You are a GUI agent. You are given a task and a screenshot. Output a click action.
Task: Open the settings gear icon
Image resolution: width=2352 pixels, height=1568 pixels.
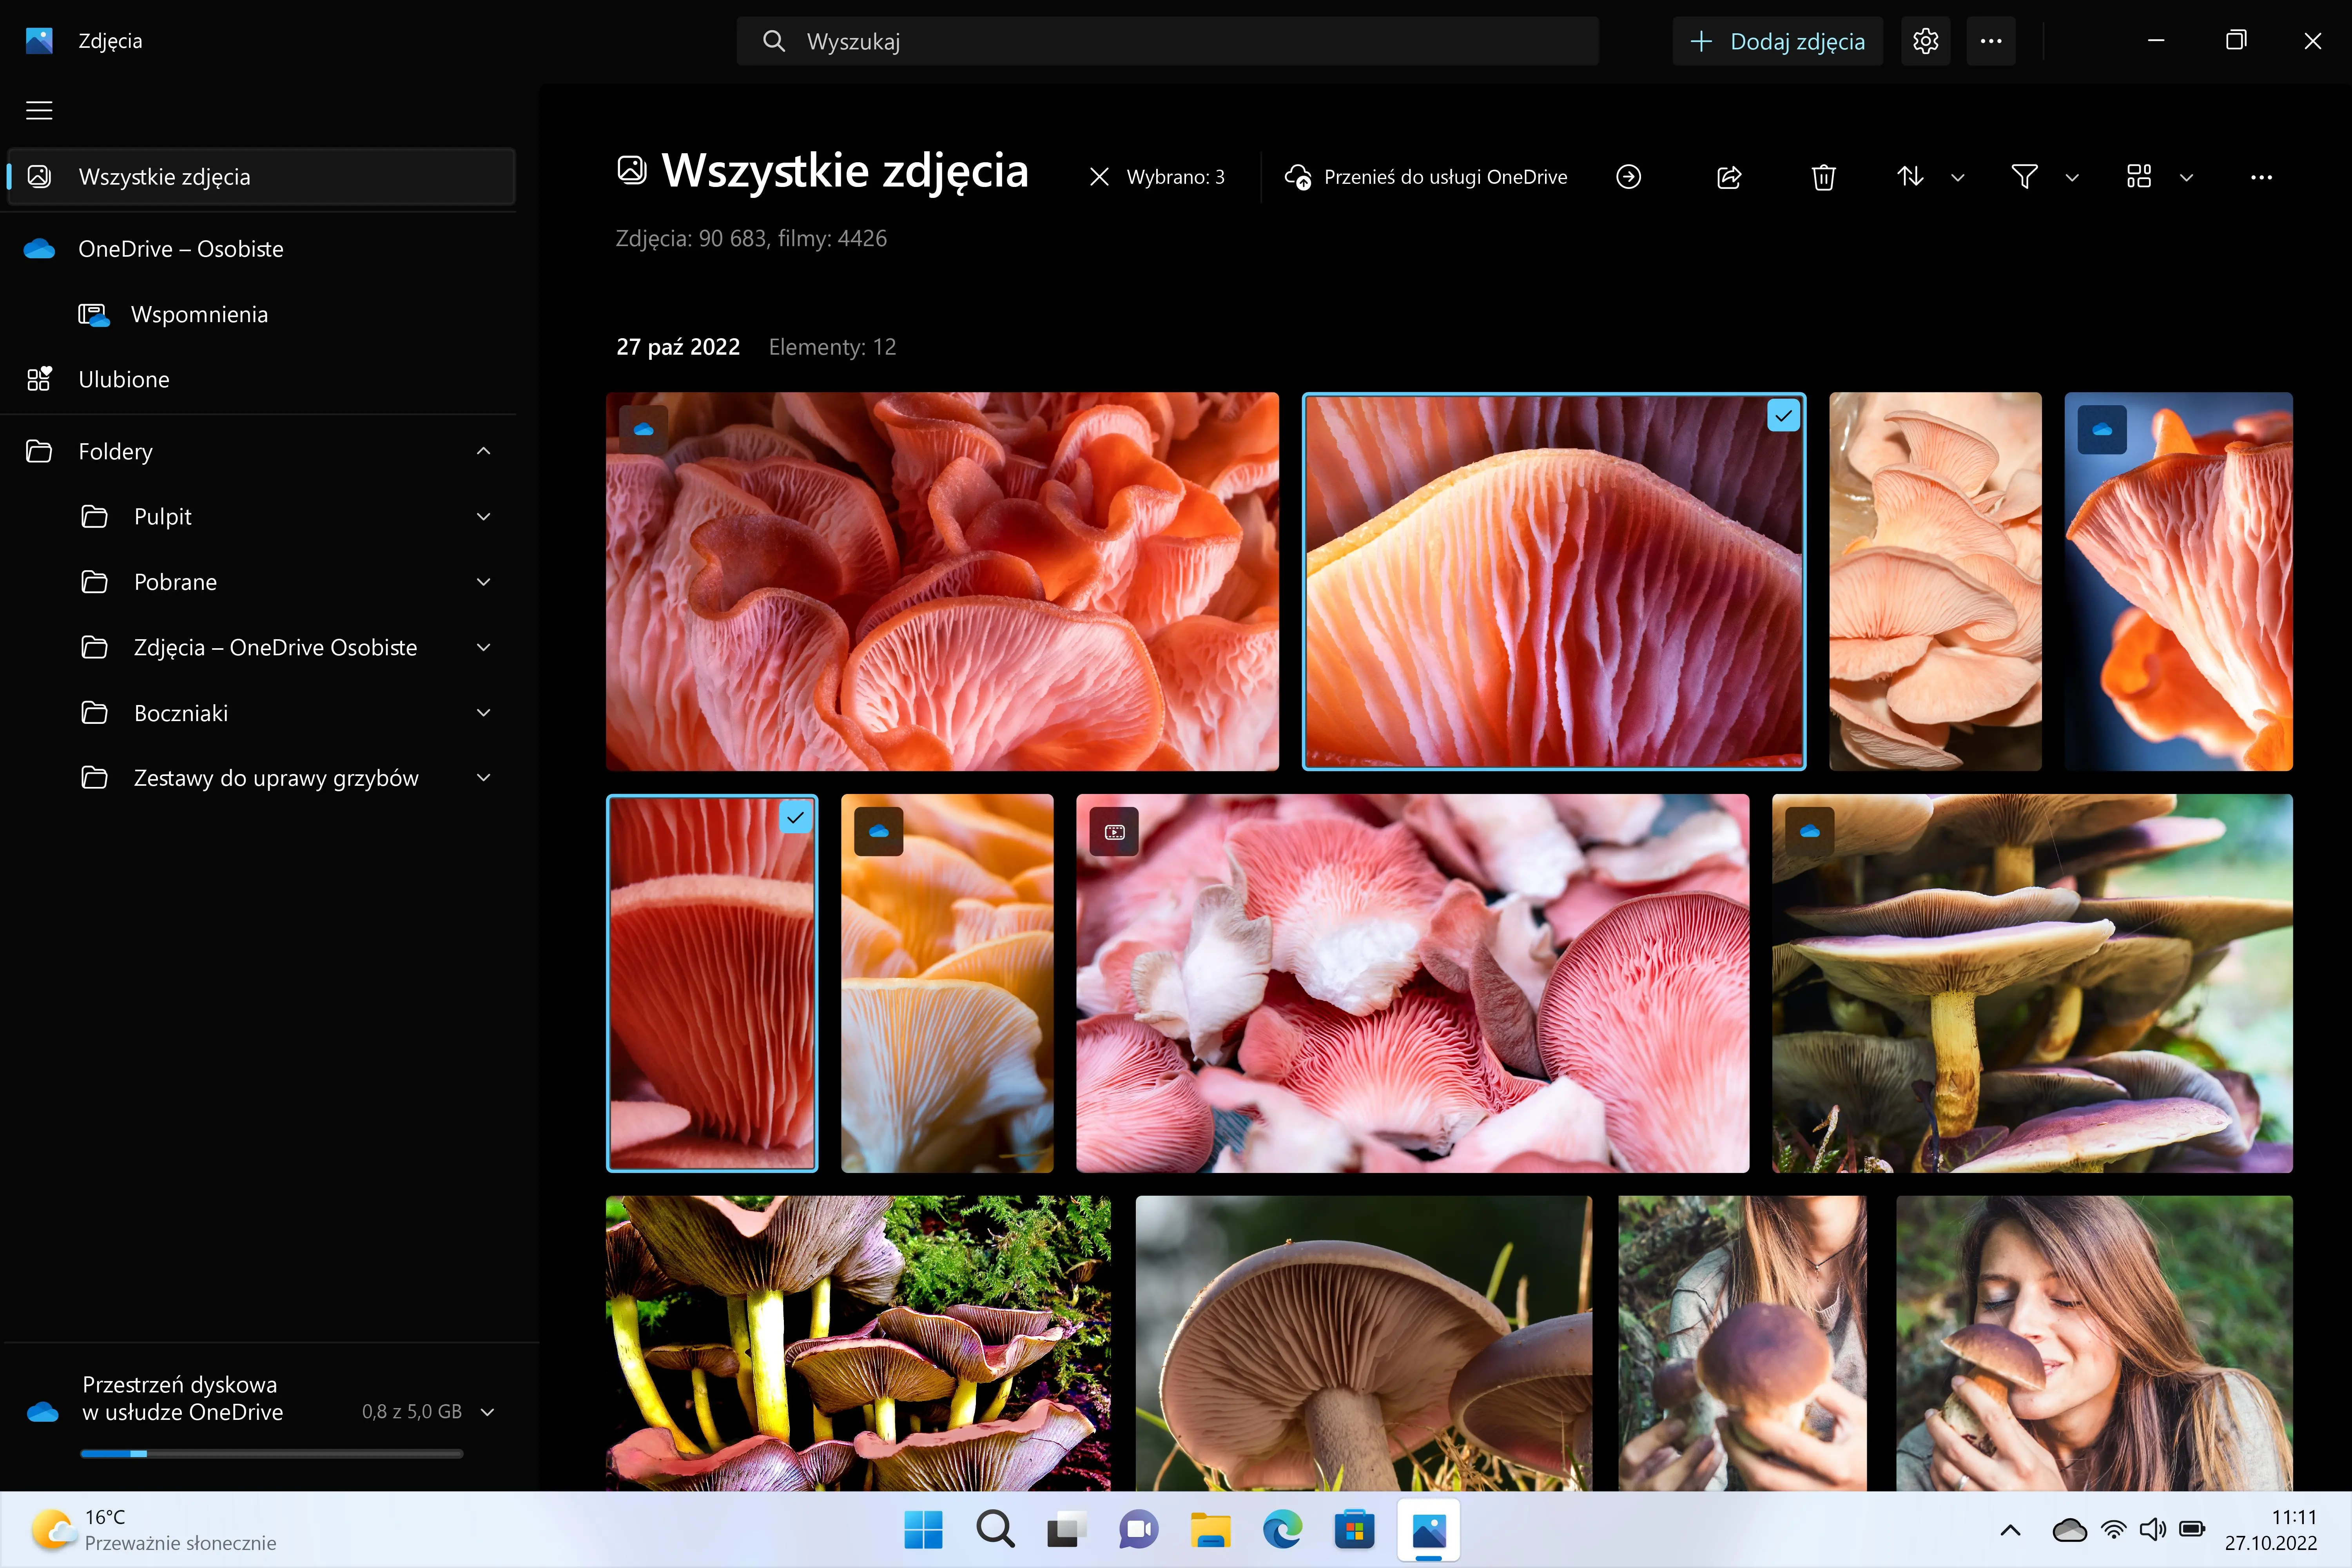(1925, 41)
